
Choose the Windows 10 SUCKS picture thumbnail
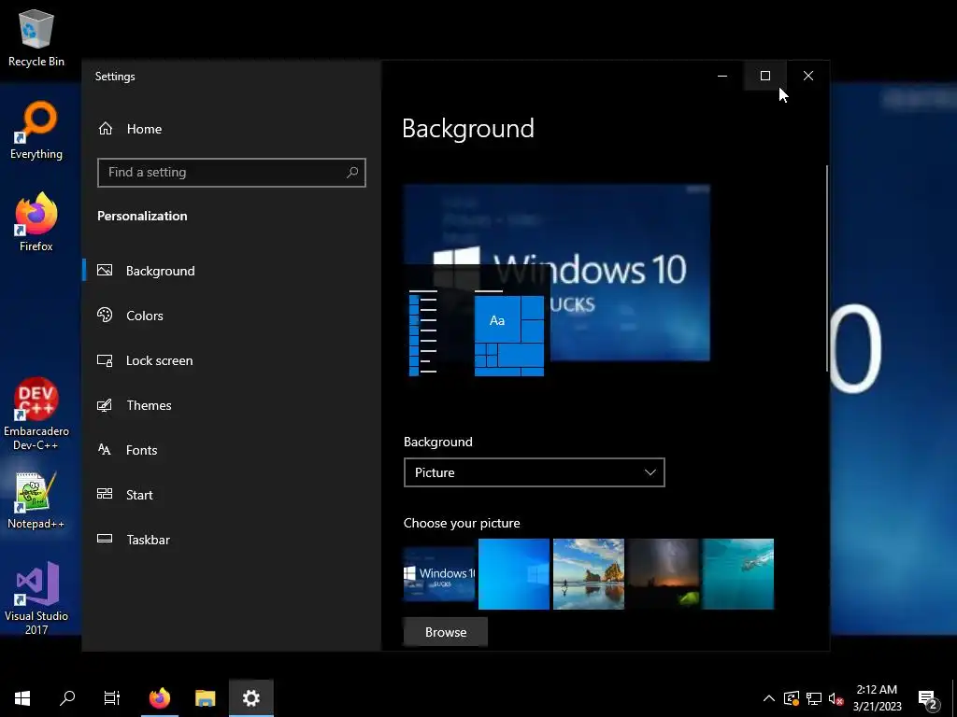(x=439, y=574)
